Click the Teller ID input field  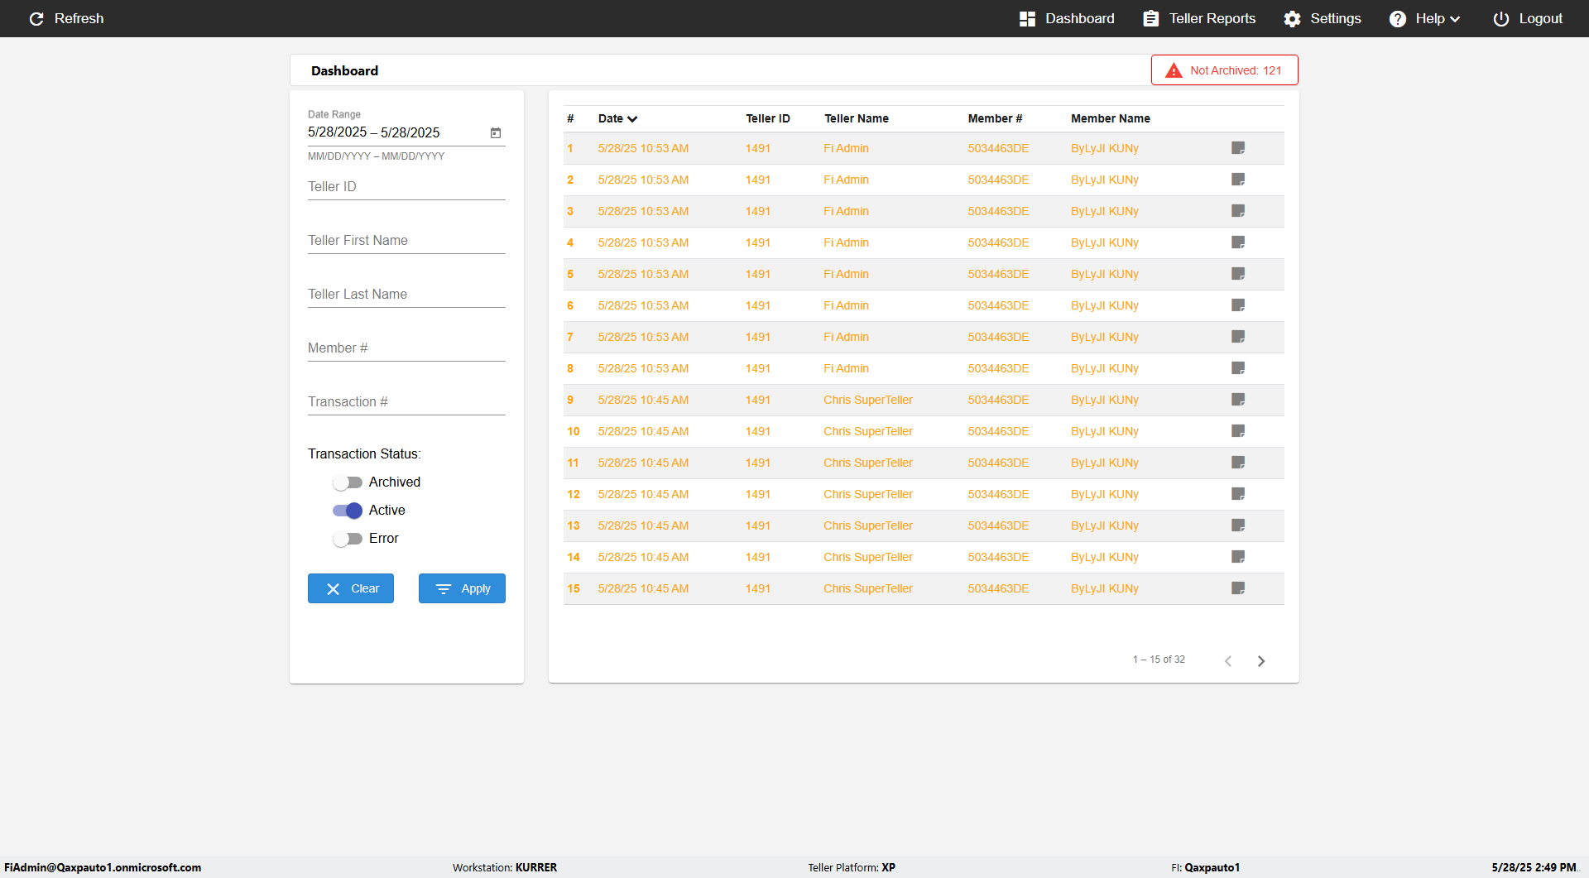[x=406, y=187]
